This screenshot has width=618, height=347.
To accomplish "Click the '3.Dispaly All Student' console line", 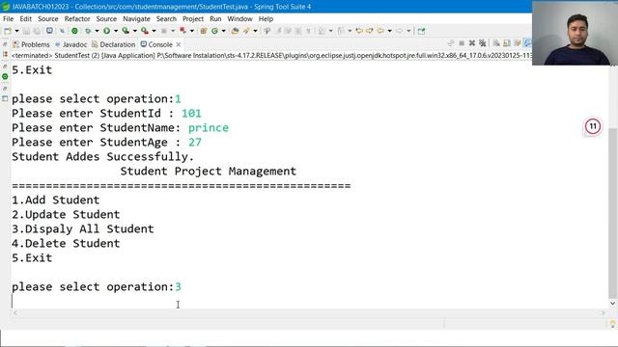I will [83, 229].
